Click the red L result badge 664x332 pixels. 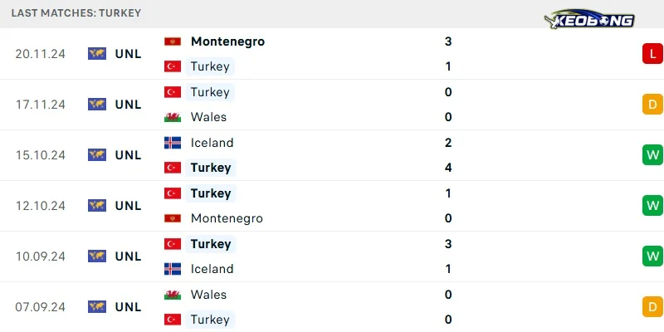point(652,54)
